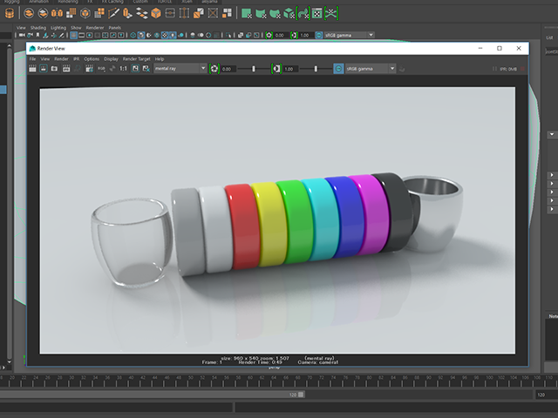The image size is (558, 418).
Task: Open Shading menu in viewport panel
Action: click(x=38, y=28)
